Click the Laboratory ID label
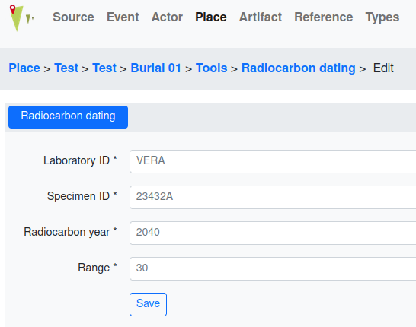The width and height of the screenshot is (416, 327). pos(80,160)
